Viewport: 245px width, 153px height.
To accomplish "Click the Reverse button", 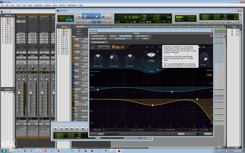I will 181,134.
